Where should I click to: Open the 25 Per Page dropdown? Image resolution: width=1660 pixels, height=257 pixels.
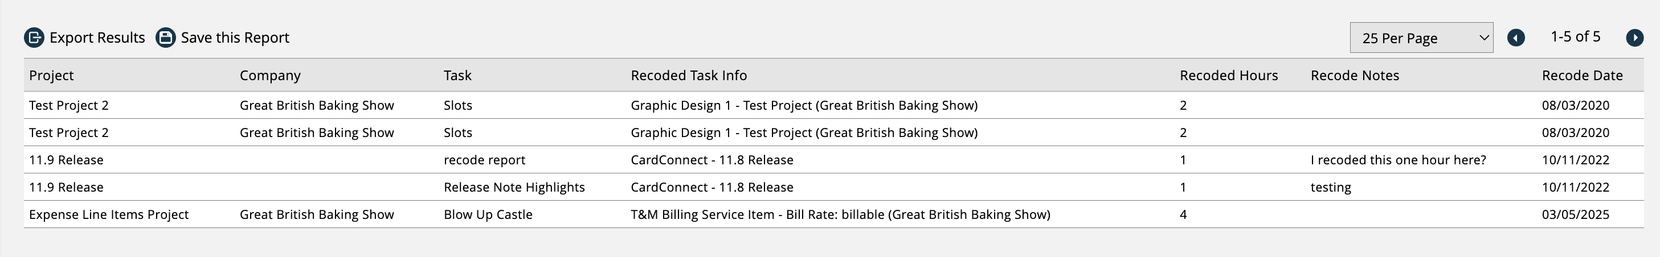1421,38
